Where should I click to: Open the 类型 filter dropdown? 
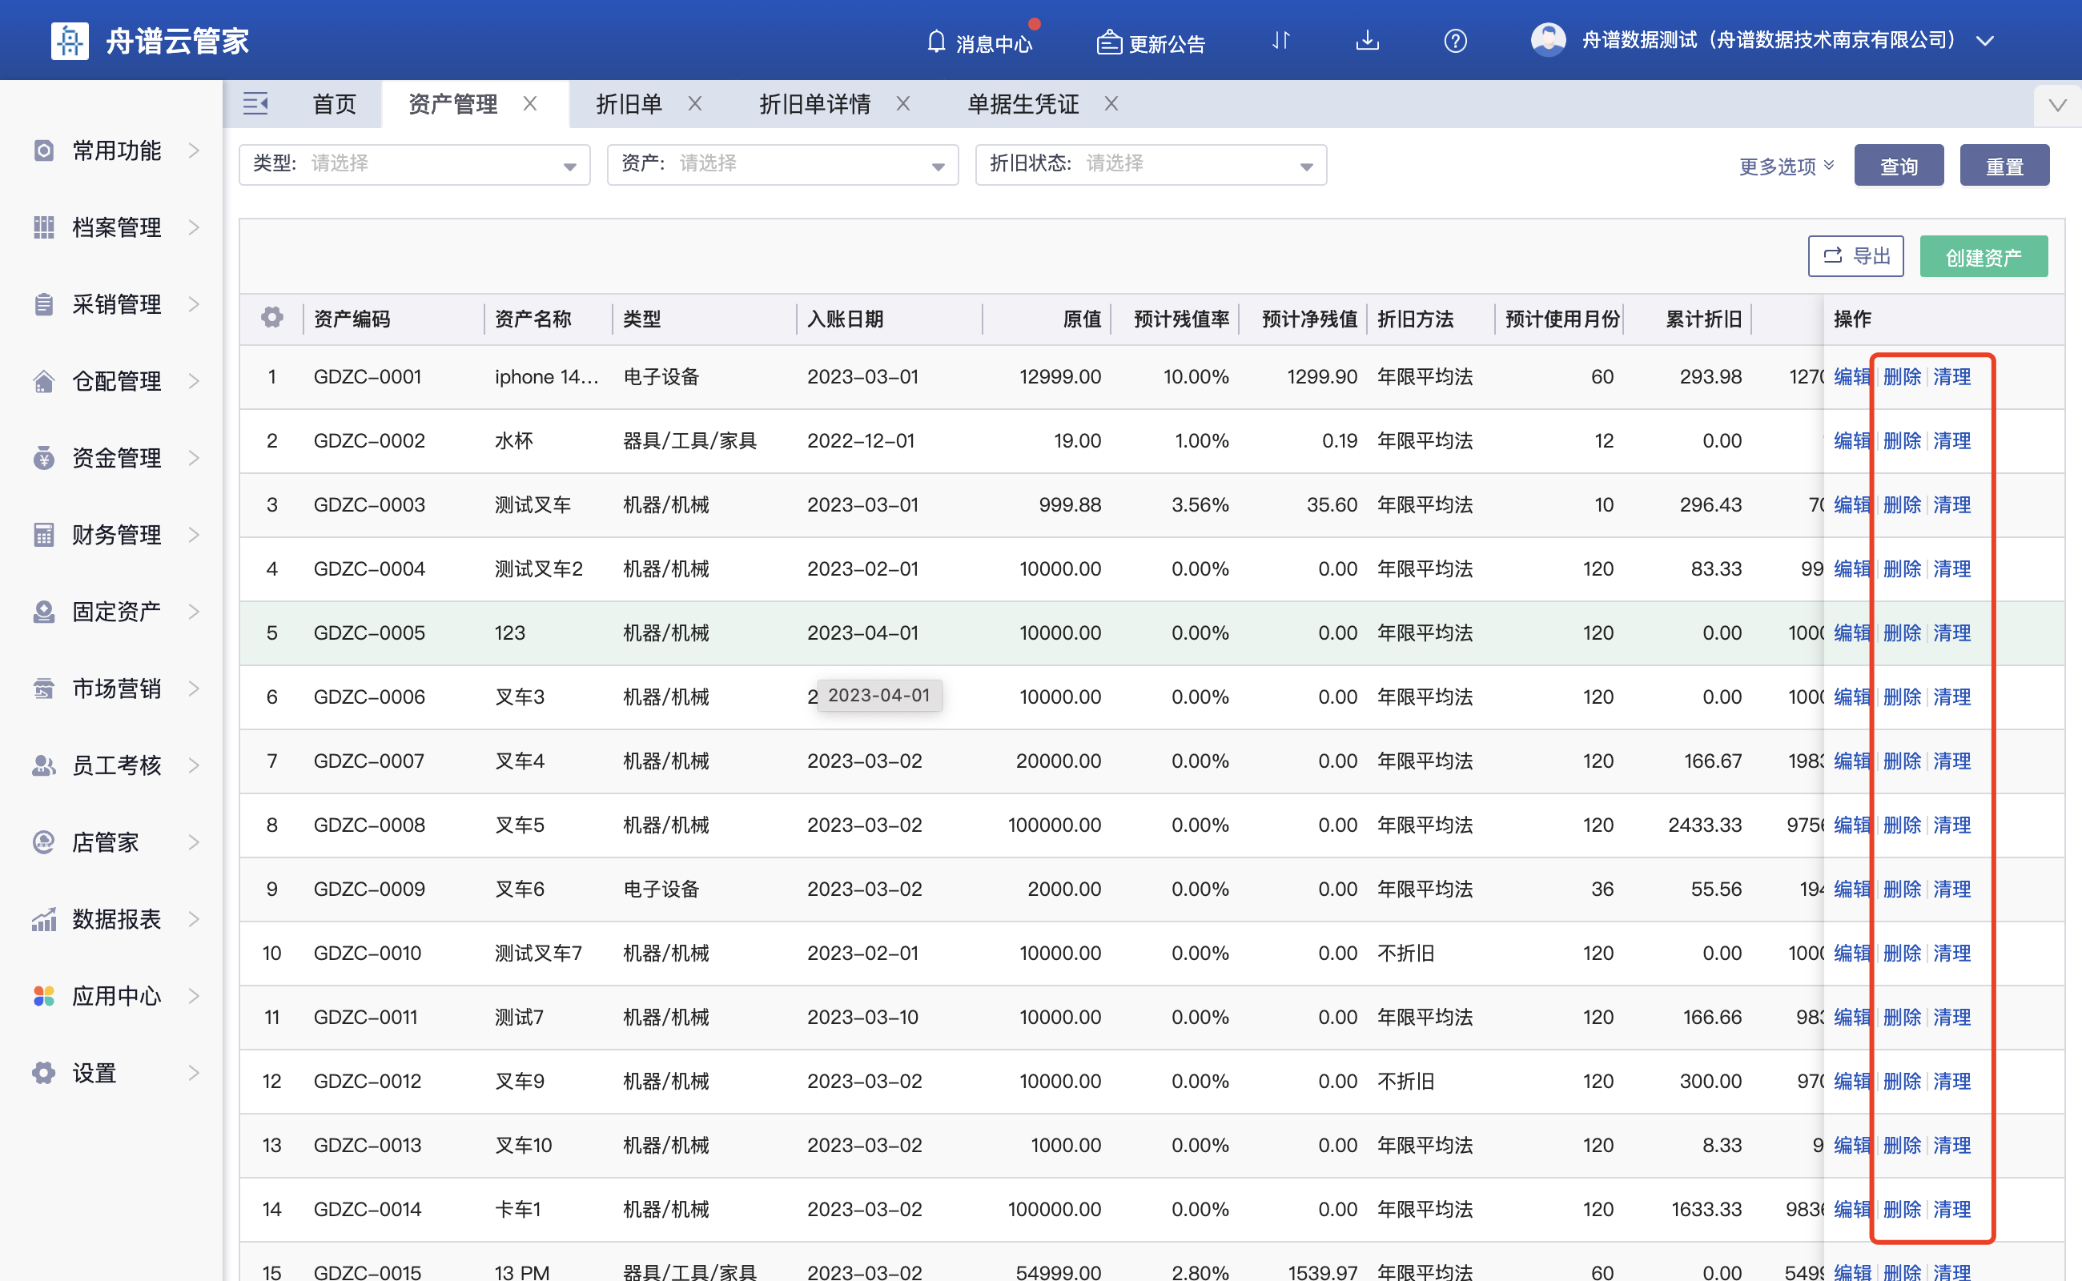[414, 164]
